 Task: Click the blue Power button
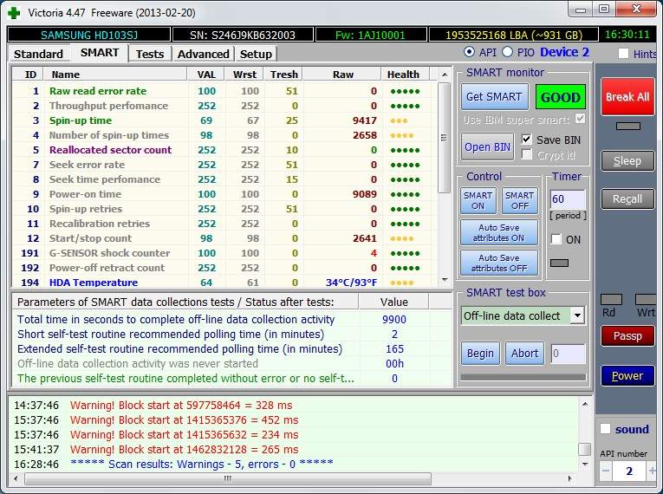627,376
